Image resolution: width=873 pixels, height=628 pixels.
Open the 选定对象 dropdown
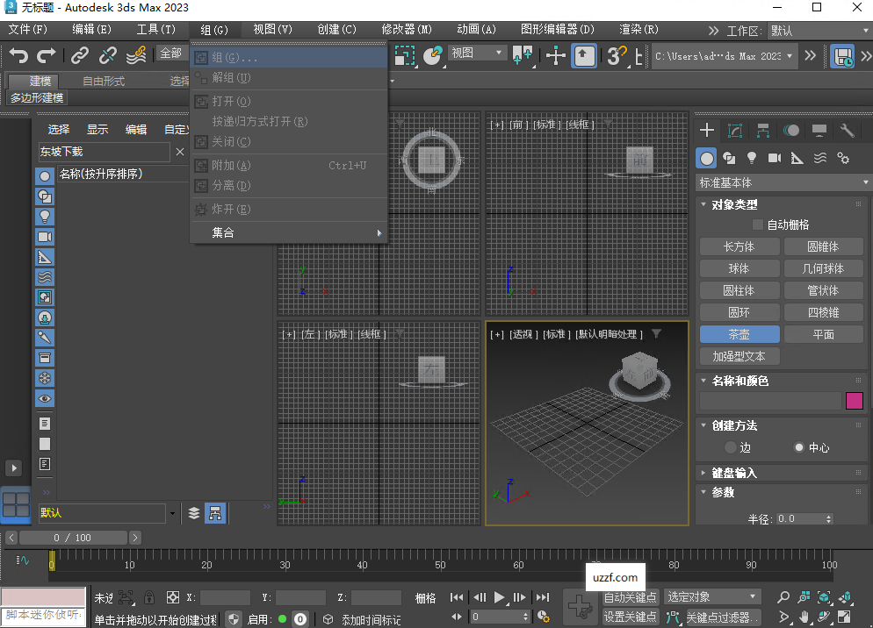coord(711,596)
